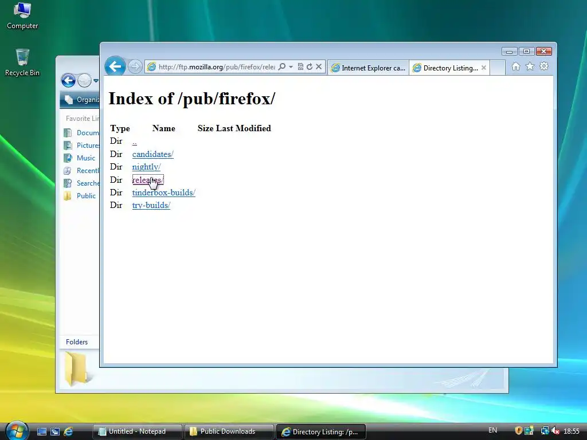Screen dimensions: 587x440
Task: Click Switch between windows quick launch icon
Action: (x=55, y=432)
